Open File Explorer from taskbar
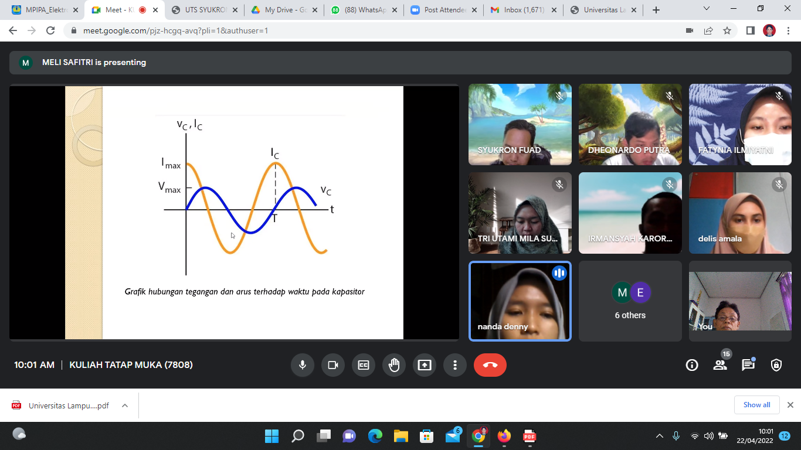This screenshot has height=450, width=801. [x=400, y=436]
